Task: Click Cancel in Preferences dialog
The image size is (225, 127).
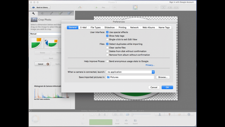Action: pyautogui.click(x=154, y=87)
